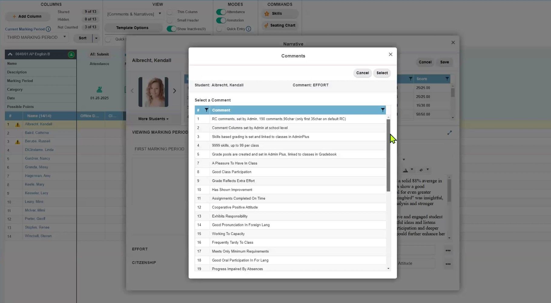Click the info icon beside Current Marking Period

click(48, 29)
